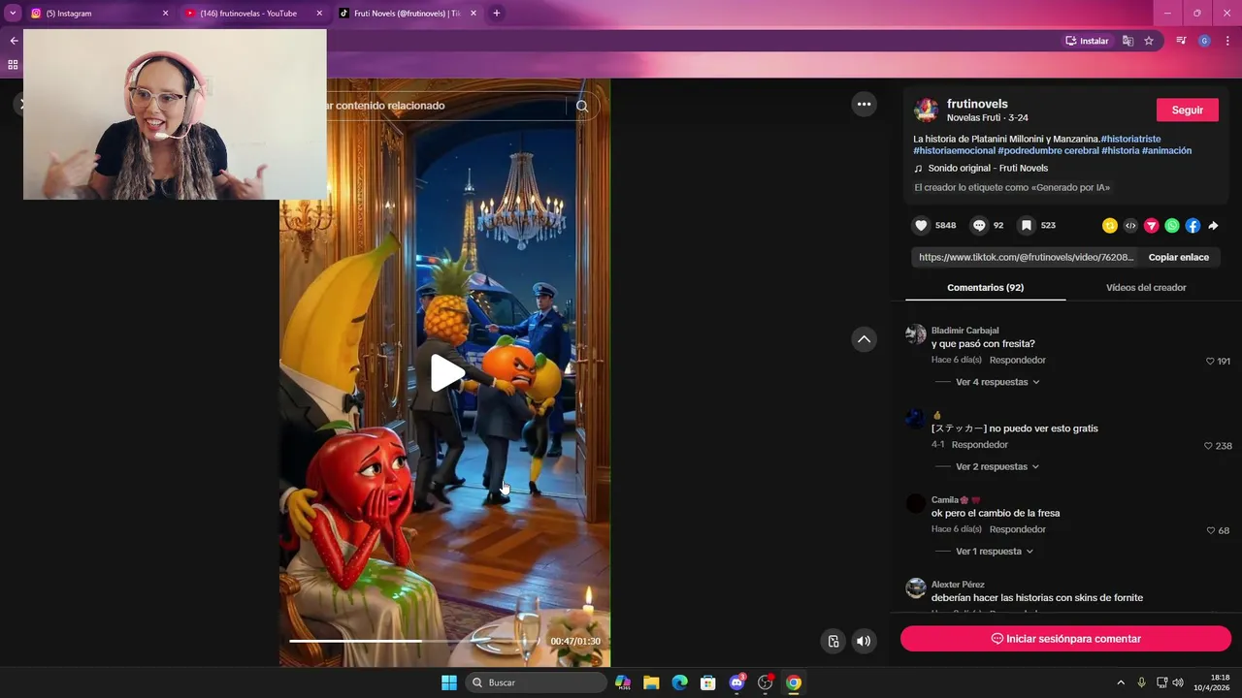Open the Windows Start menu
The width and height of the screenshot is (1242, 698).
[449, 682]
